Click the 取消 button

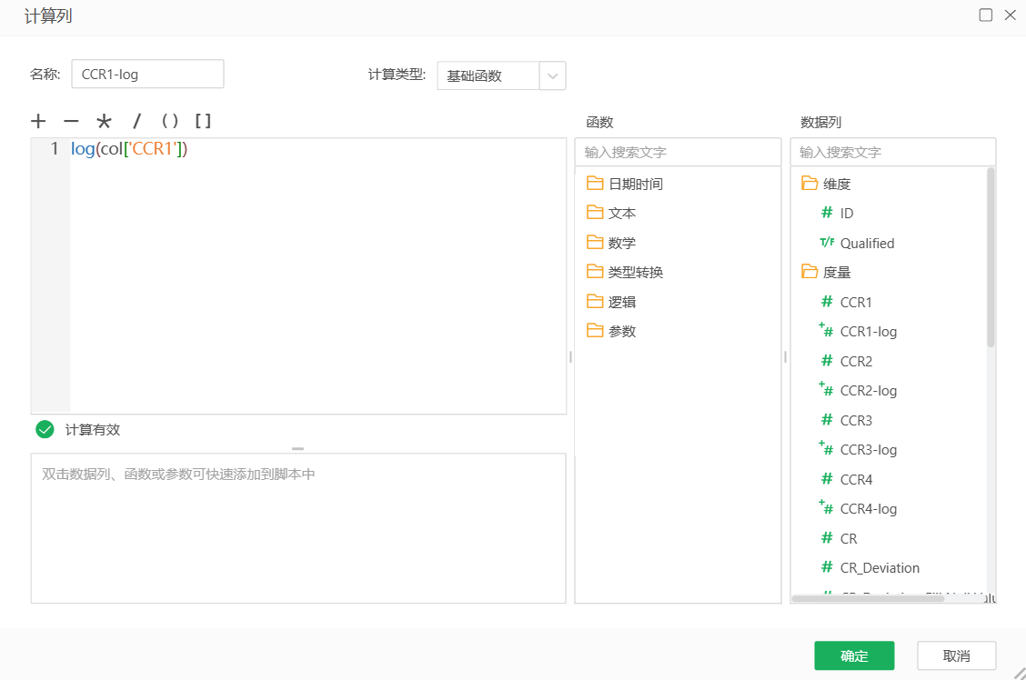pyautogui.click(x=956, y=655)
